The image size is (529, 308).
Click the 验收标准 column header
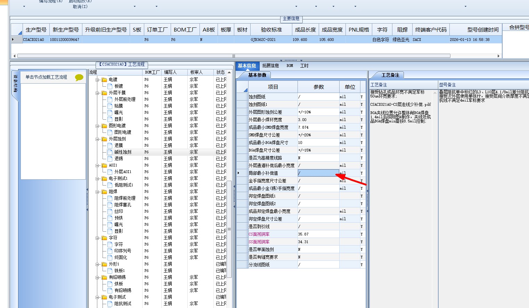click(x=271, y=30)
